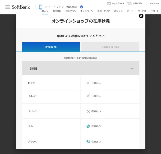
Task: Click the X out-of-stock icon for イエロー
Action: click(x=88, y=96)
